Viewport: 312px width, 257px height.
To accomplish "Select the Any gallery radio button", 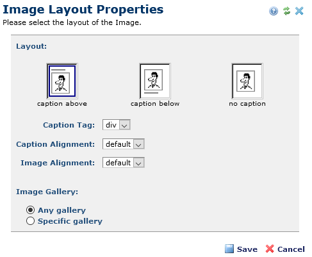I will pyautogui.click(x=30, y=210).
